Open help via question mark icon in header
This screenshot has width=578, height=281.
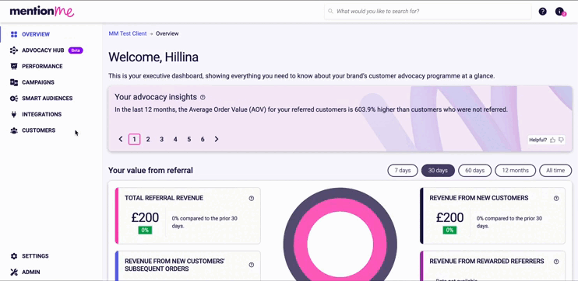click(x=543, y=12)
